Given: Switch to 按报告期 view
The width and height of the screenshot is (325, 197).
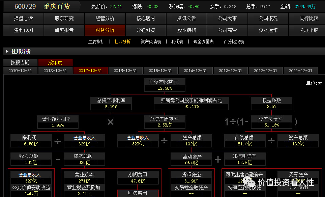Looking at the screenshot, I should pyautogui.click(x=20, y=62).
